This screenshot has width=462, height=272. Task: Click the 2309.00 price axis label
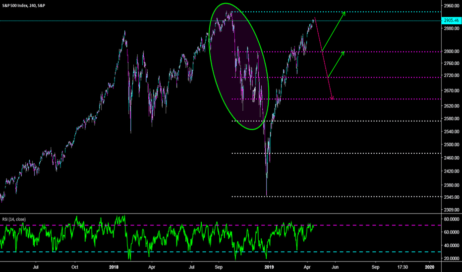(x=452, y=210)
